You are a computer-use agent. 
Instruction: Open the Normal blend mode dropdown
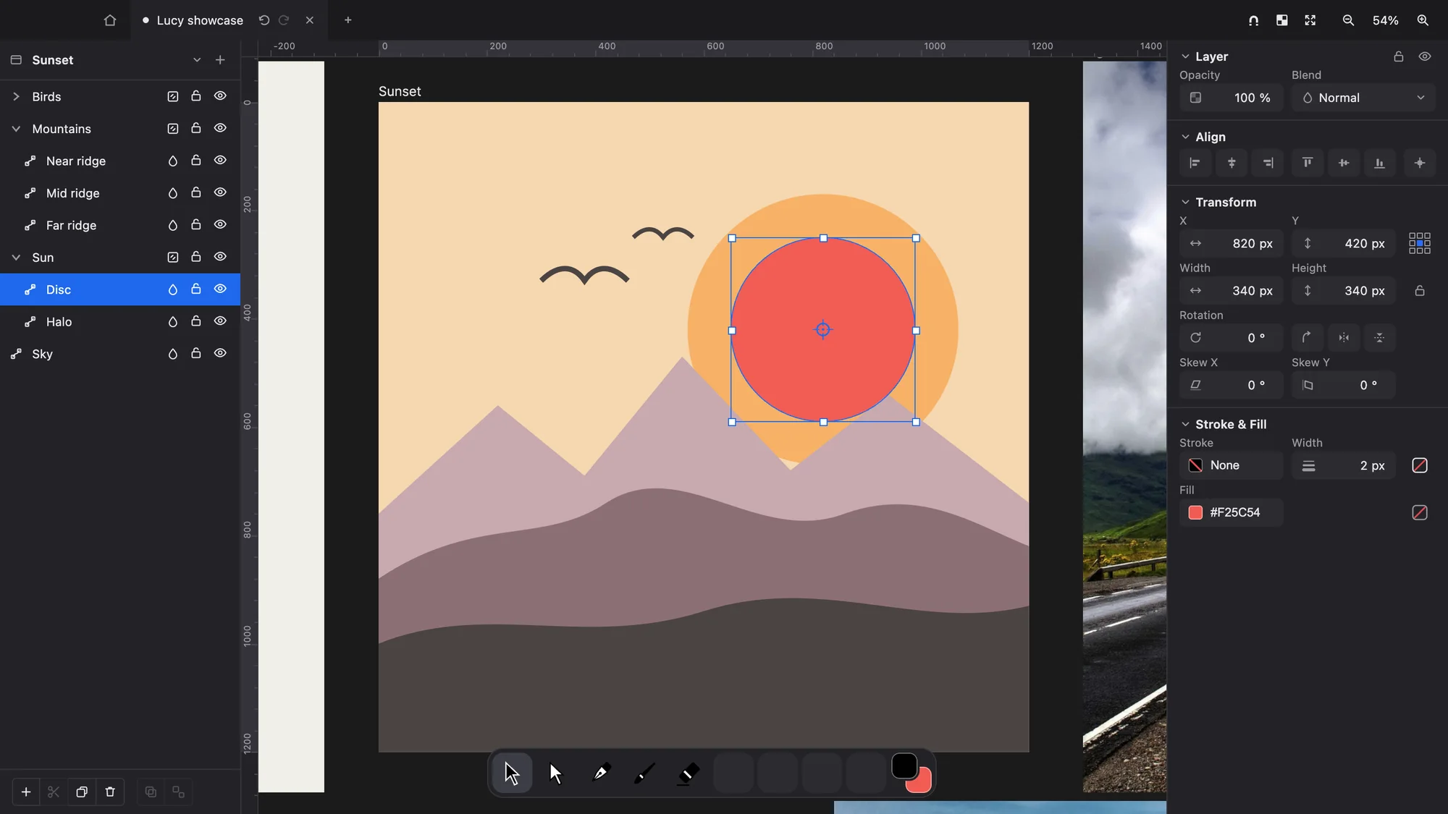[1363, 98]
